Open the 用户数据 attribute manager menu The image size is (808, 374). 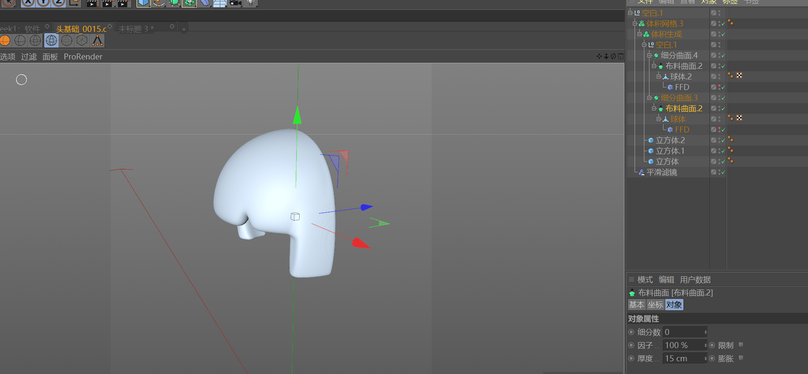tap(695, 280)
